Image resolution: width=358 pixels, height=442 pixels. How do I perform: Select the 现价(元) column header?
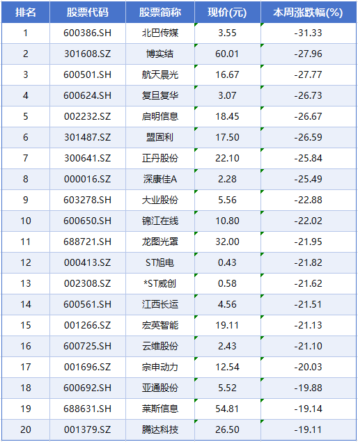pos(227,12)
